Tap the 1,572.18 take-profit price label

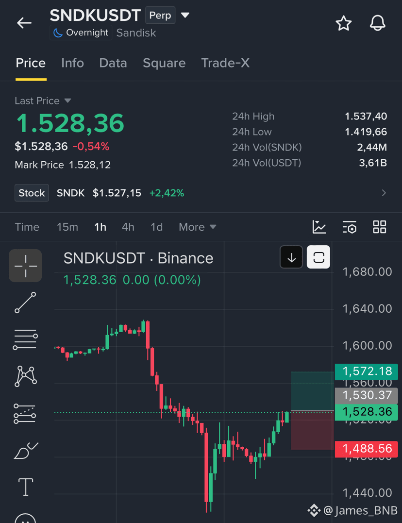(x=366, y=371)
